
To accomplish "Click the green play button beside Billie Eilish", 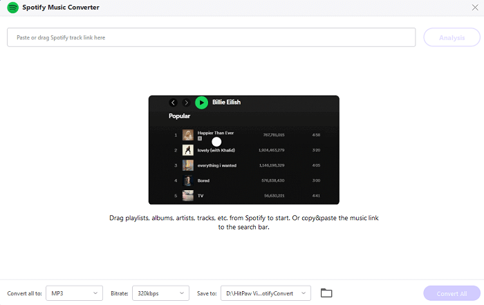I will click(202, 102).
